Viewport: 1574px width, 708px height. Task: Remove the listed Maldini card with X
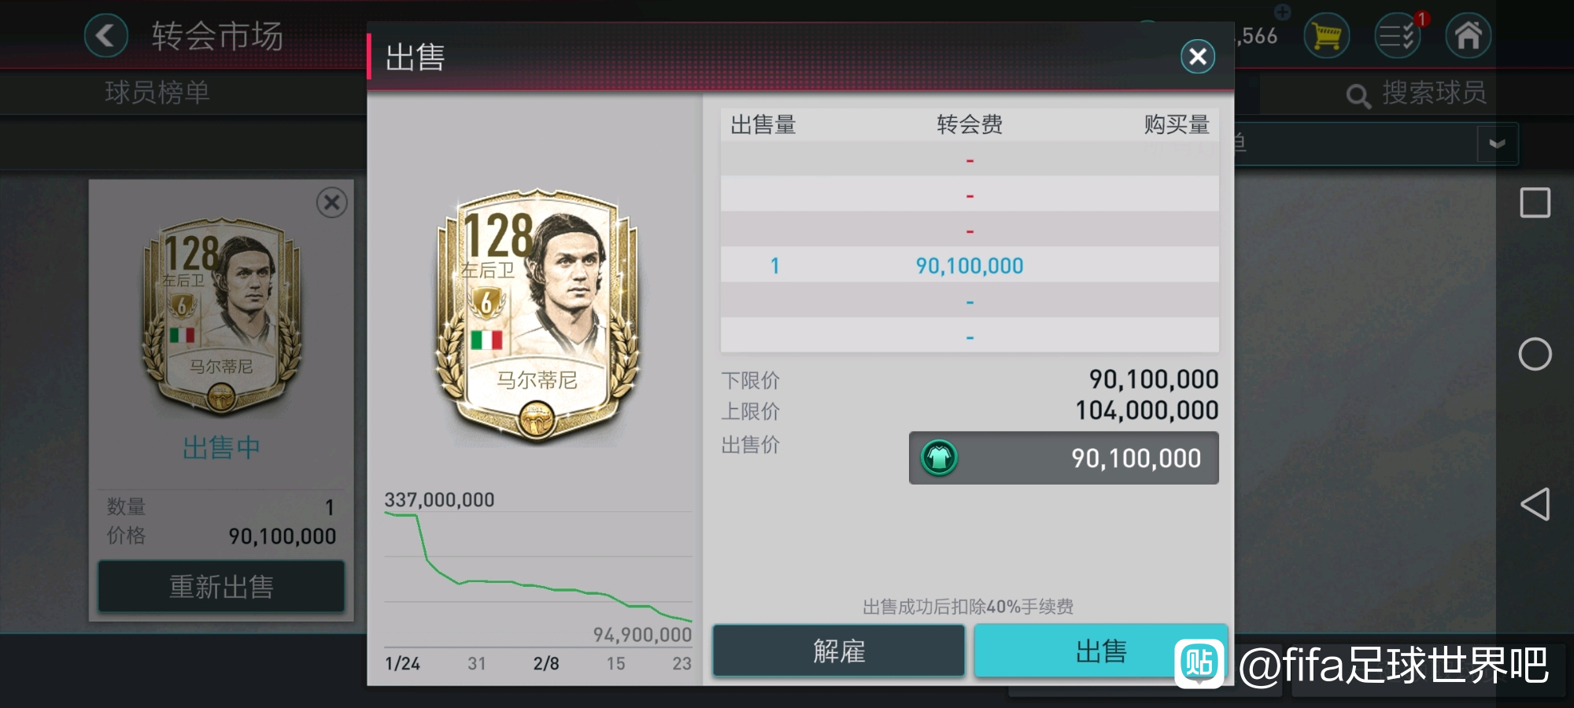tap(331, 203)
